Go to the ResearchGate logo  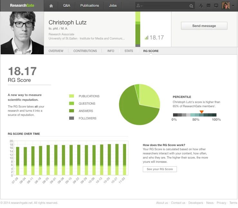22,5
